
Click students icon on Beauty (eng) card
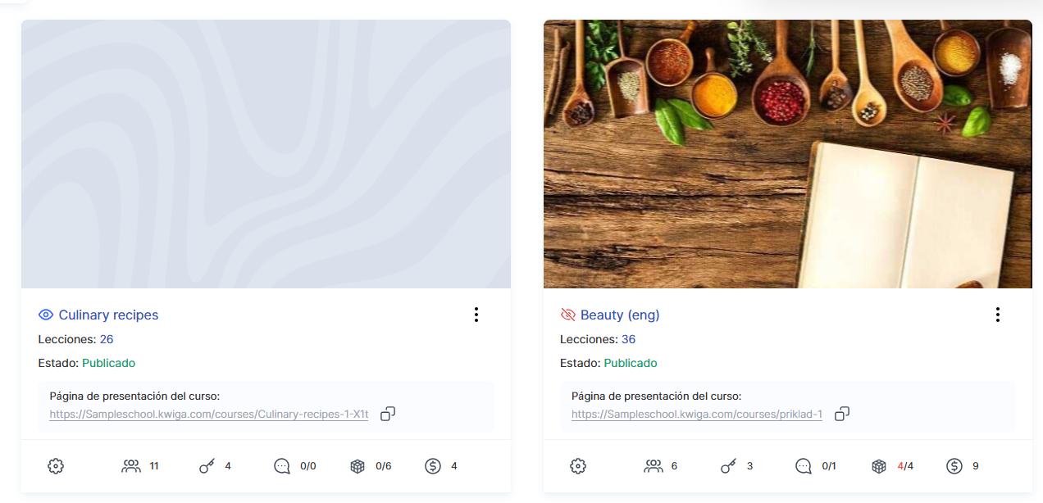(654, 466)
